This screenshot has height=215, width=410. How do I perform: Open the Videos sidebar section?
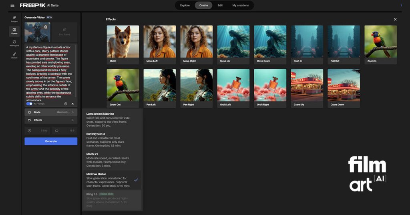(14, 31)
